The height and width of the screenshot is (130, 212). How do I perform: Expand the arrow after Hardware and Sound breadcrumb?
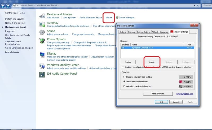[x=59, y=6]
